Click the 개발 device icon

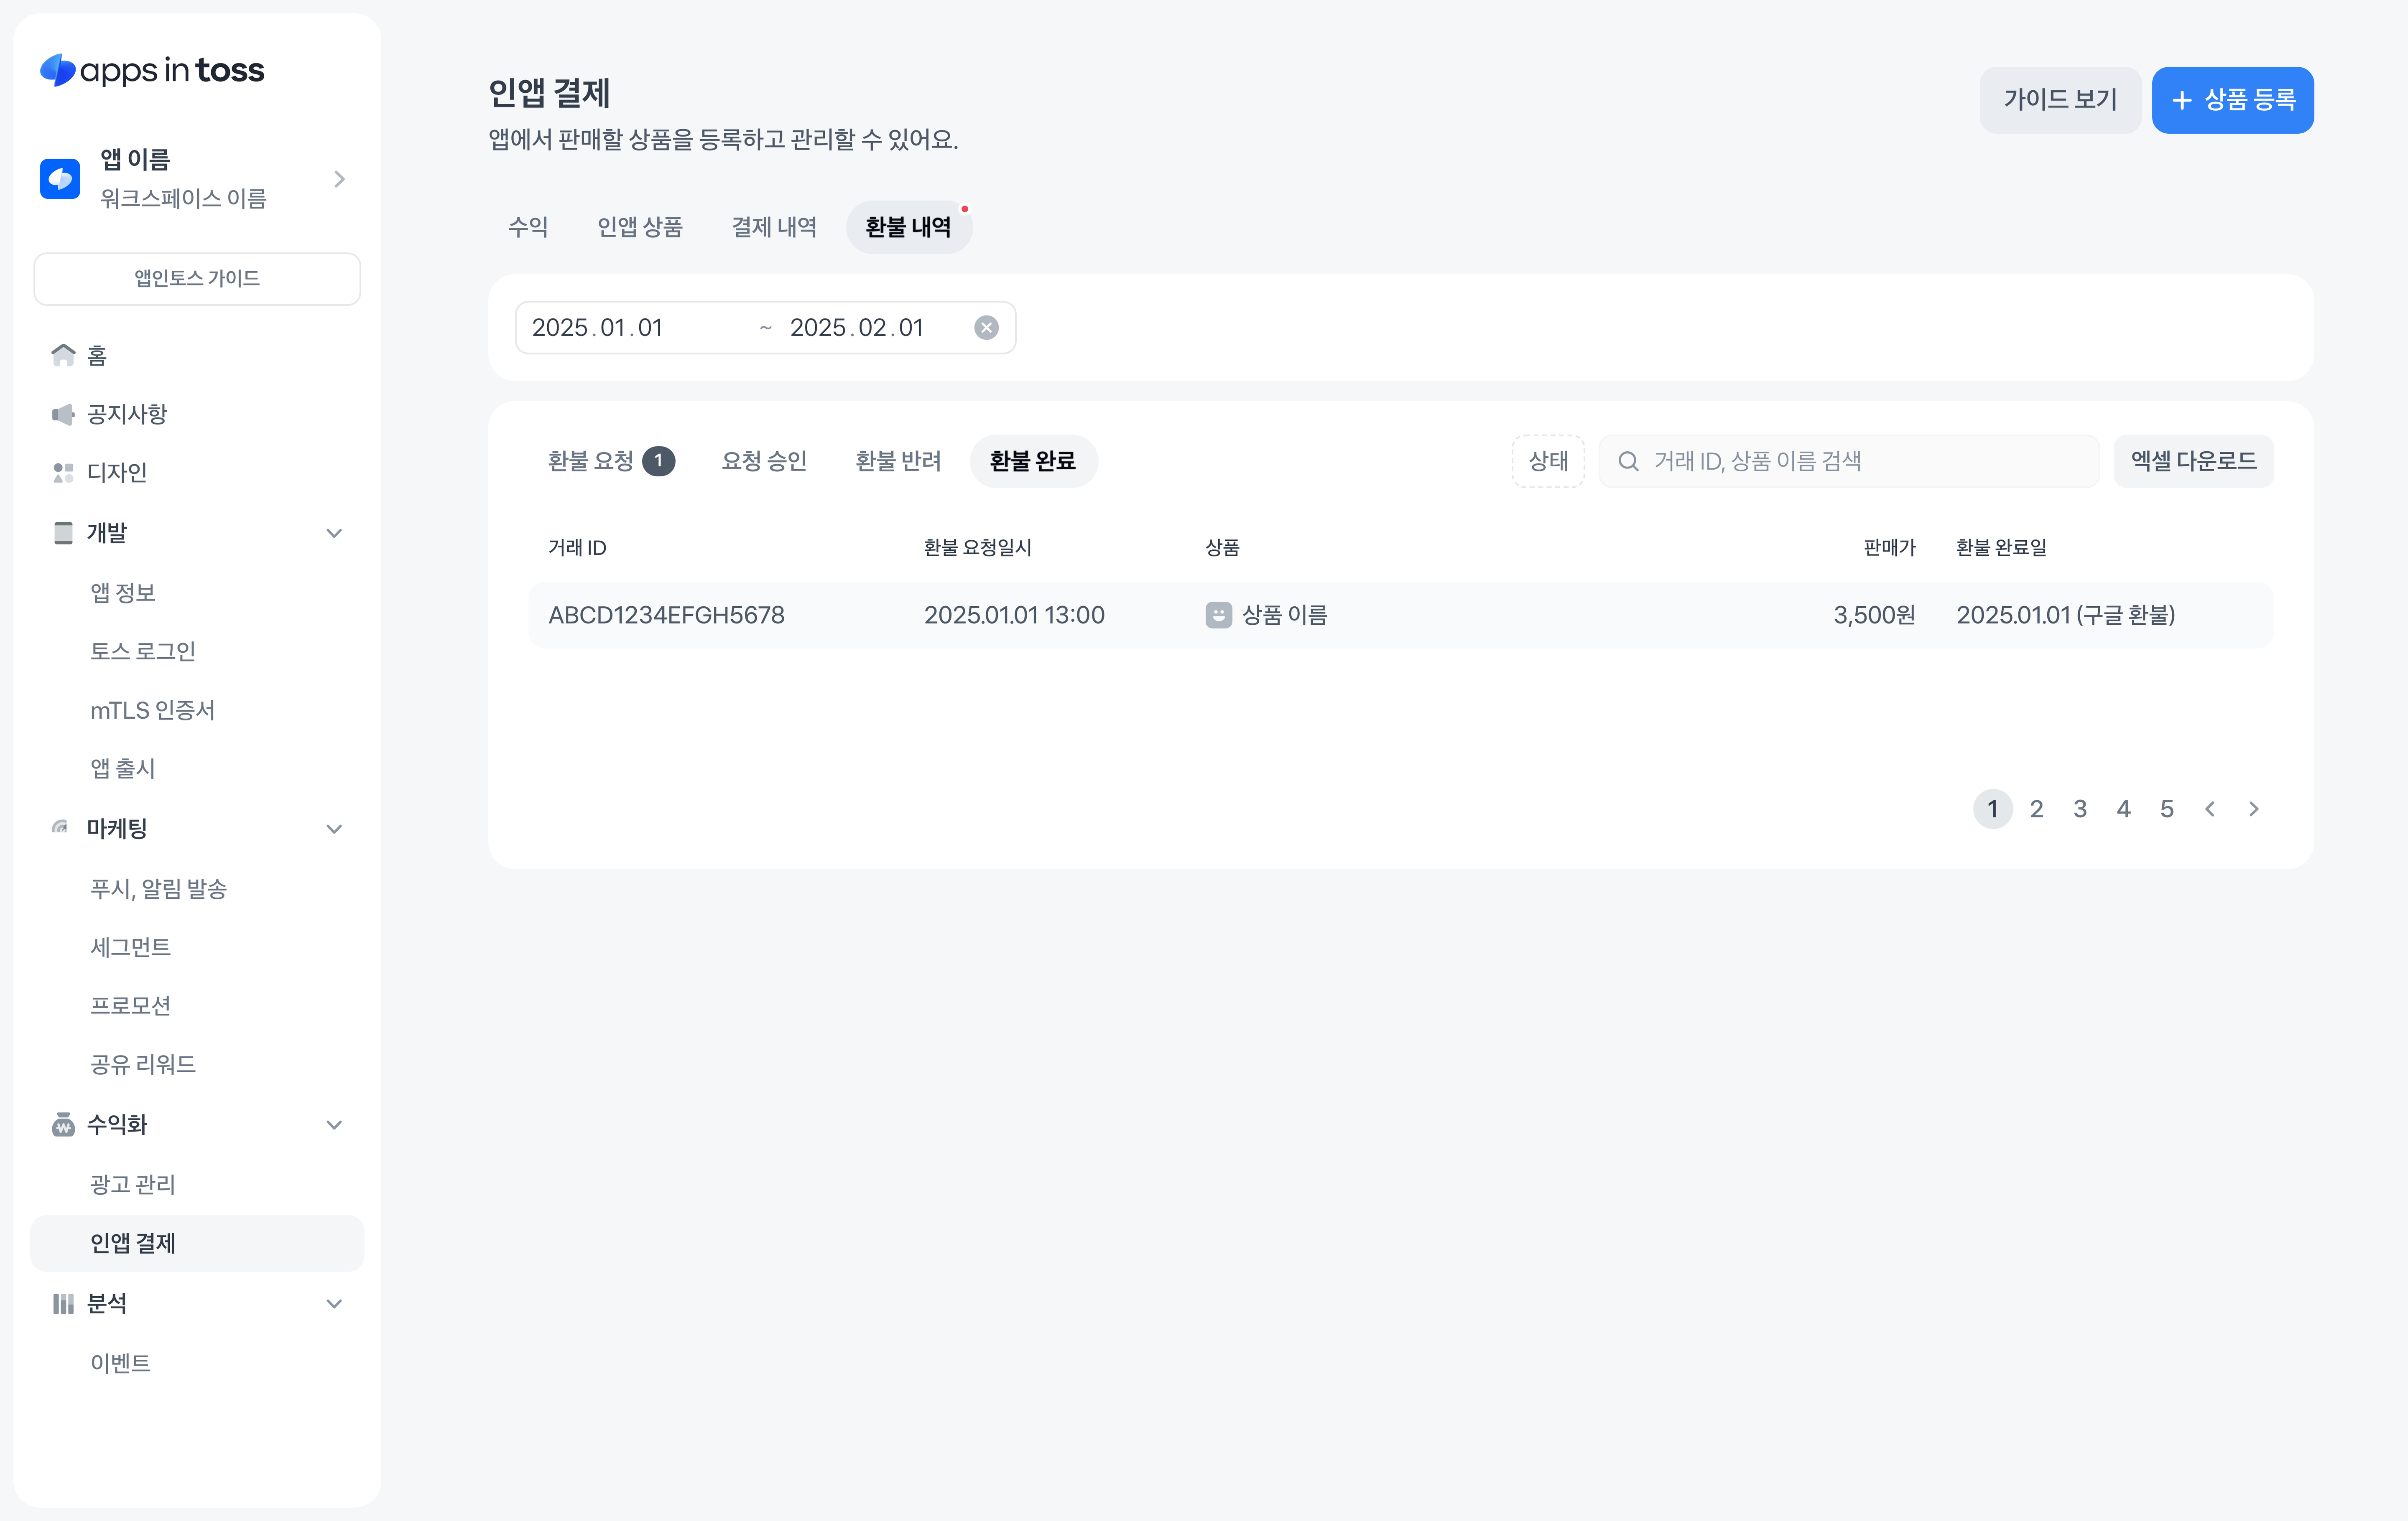(x=63, y=533)
